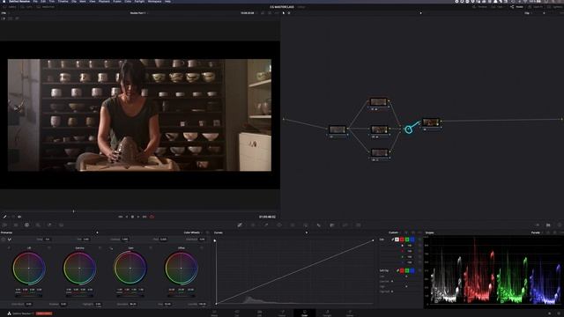Click the Gamma color wheel center
Image resolution: width=564 pixels, height=317 pixels.
[x=79, y=268]
